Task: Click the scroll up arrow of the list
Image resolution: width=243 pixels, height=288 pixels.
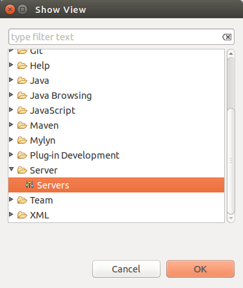Action: click(x=231, y=53)
